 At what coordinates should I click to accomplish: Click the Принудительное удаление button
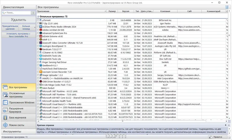10,27
